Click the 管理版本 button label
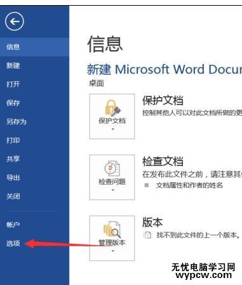The height and width of the screenshot is (285, 242). click(112, 242)
